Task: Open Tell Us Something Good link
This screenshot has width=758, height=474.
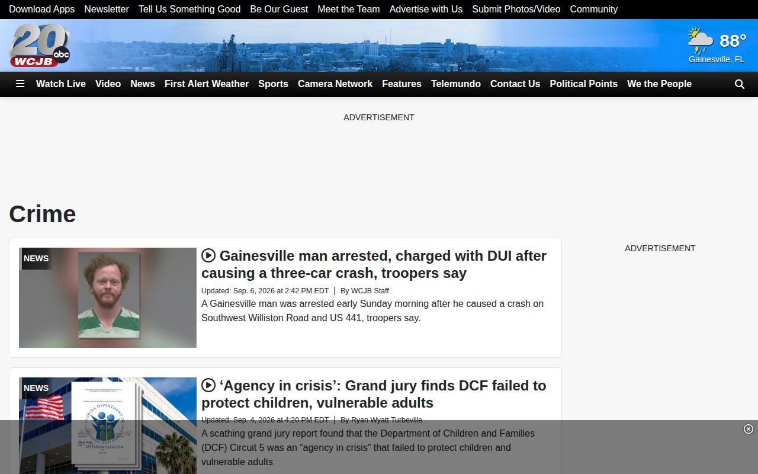Action: [x=189, y=9]
